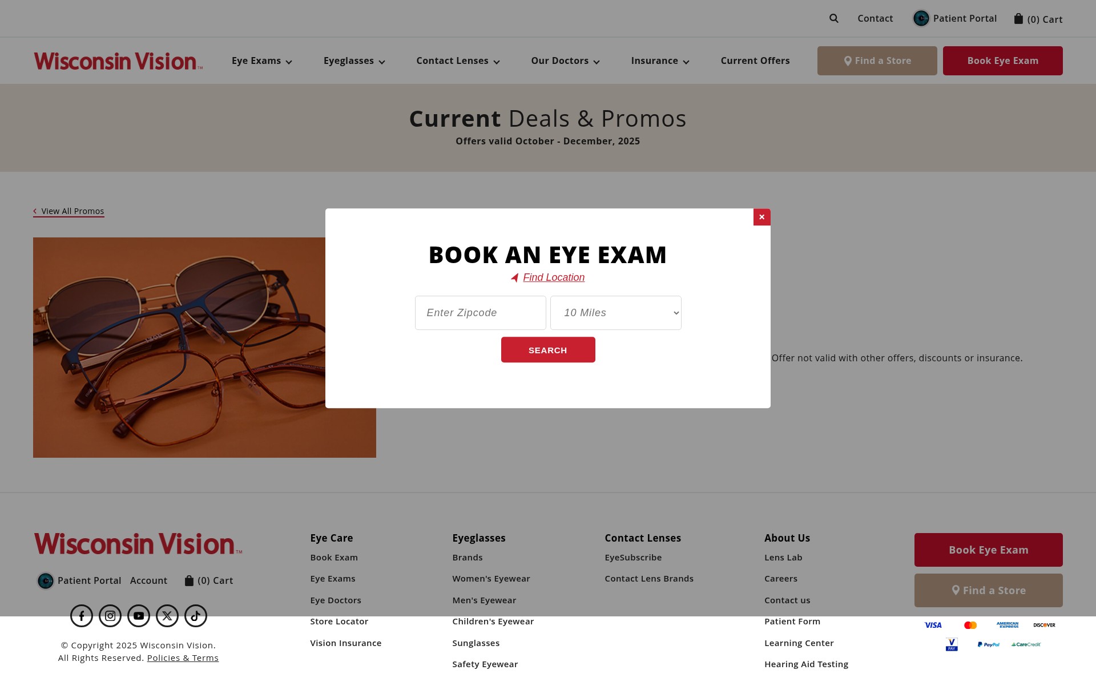This screenshot has height=694, width=1096.
Task: Open the X (Twitter) social icon
Action: click(167, 616)
